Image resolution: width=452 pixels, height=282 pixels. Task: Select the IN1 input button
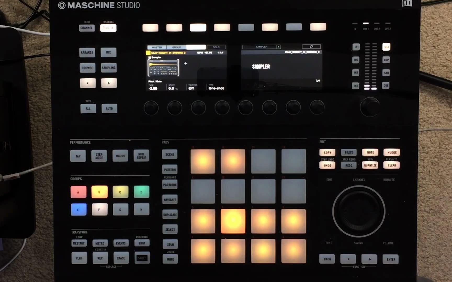[356, 47]
